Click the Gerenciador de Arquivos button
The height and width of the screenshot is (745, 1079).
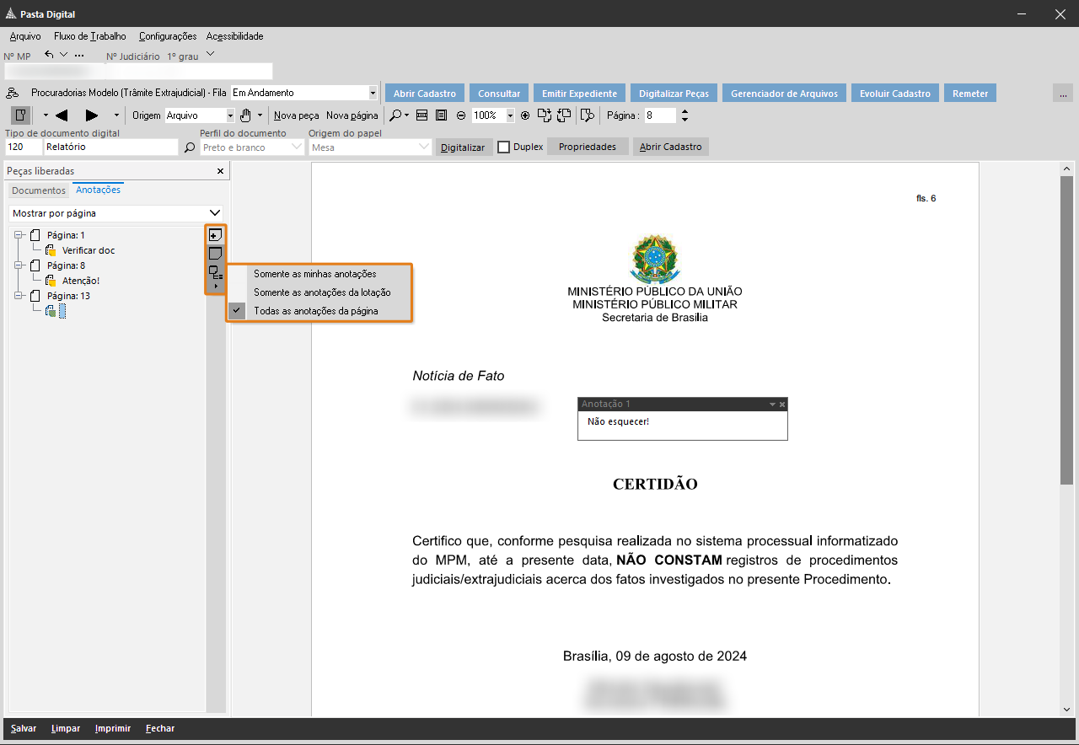(x=785, y=93)
